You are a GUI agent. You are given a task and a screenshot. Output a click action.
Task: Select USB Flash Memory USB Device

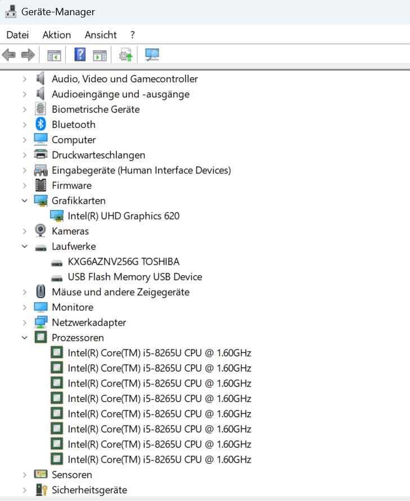coord(135,277)
